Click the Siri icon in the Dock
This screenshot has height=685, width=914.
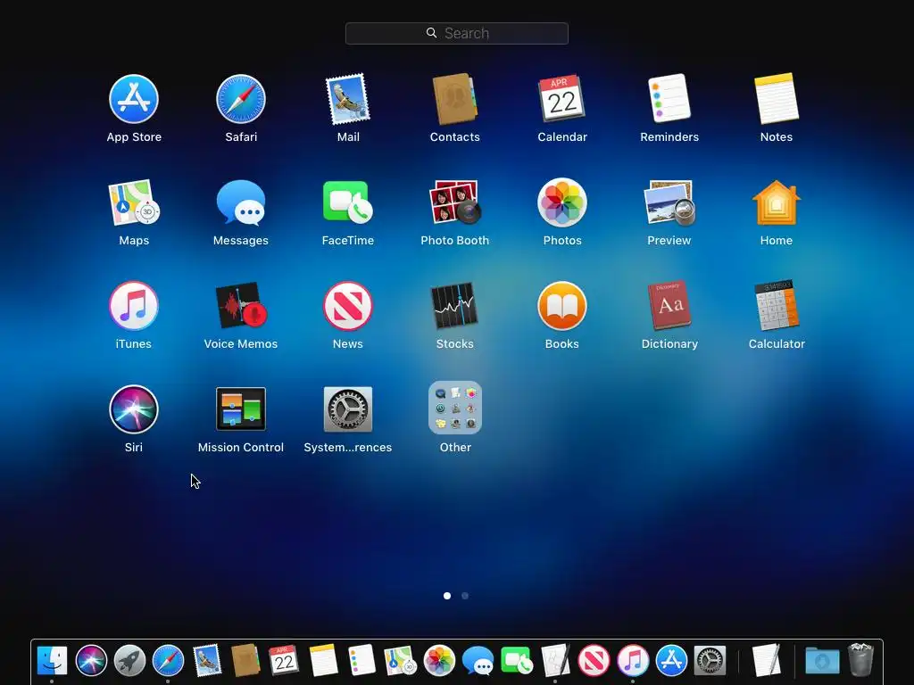click(91, 661)
